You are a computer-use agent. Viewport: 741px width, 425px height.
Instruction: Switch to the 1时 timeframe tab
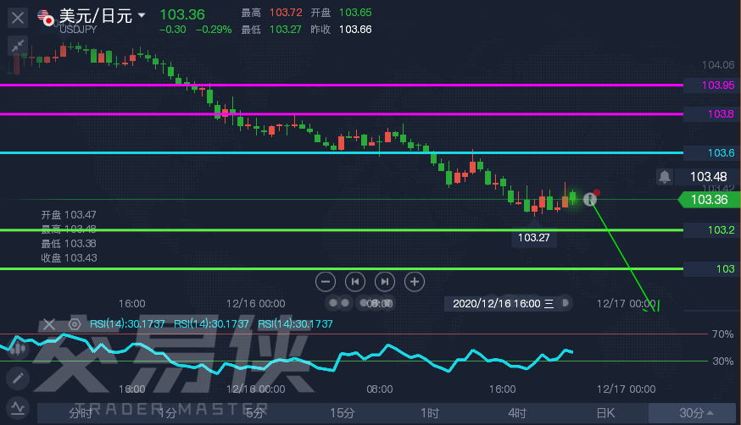click(x=430, y=413)
